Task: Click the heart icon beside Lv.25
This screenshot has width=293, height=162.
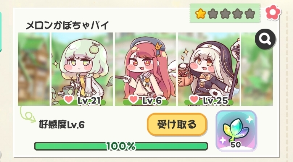Action: coord(194,99)
